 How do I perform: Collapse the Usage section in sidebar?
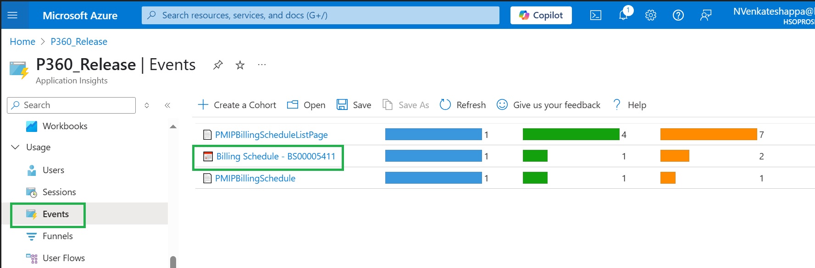(x=15, y=147)
